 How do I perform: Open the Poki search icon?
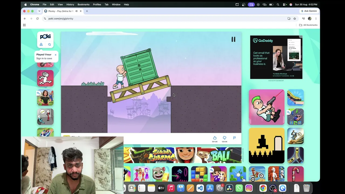point(50,44)
